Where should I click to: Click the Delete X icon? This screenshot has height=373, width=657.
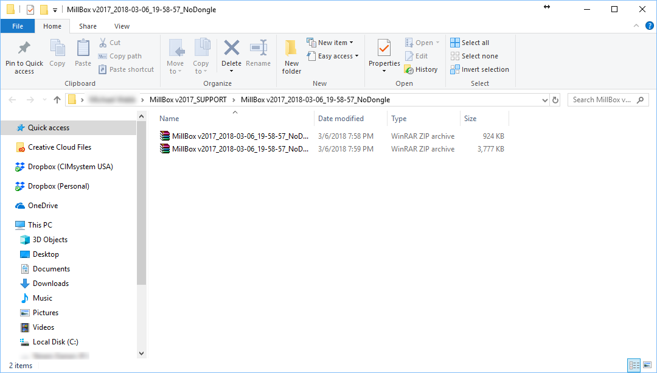(231, 48)
